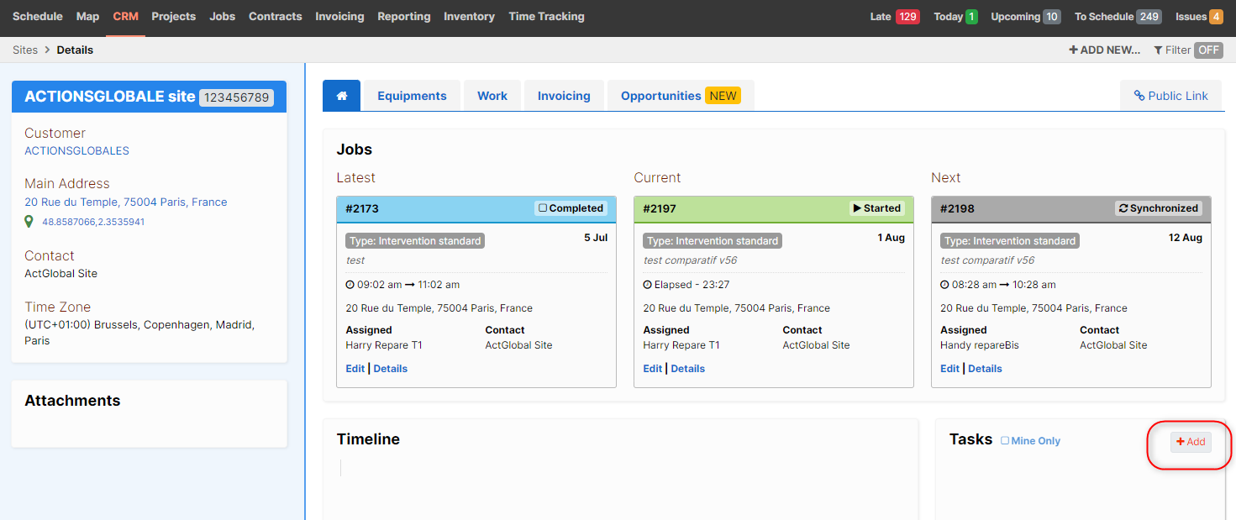Add a new task with Add button
The image size is (1236, 520).
(1191, 442)
